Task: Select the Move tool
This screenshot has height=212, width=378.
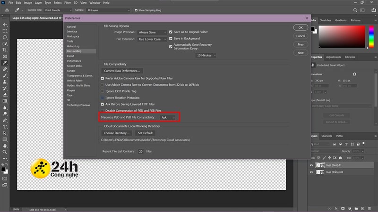Action: point(5,24)
